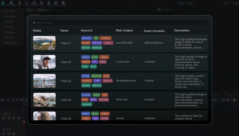This screenshot has width=239, height=136.
Task: Sort by the Keyword column header
Action: (x=86, y=30)
